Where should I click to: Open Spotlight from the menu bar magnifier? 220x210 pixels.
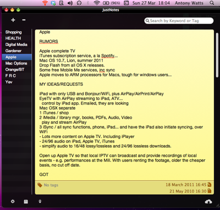tap(212, 3)
